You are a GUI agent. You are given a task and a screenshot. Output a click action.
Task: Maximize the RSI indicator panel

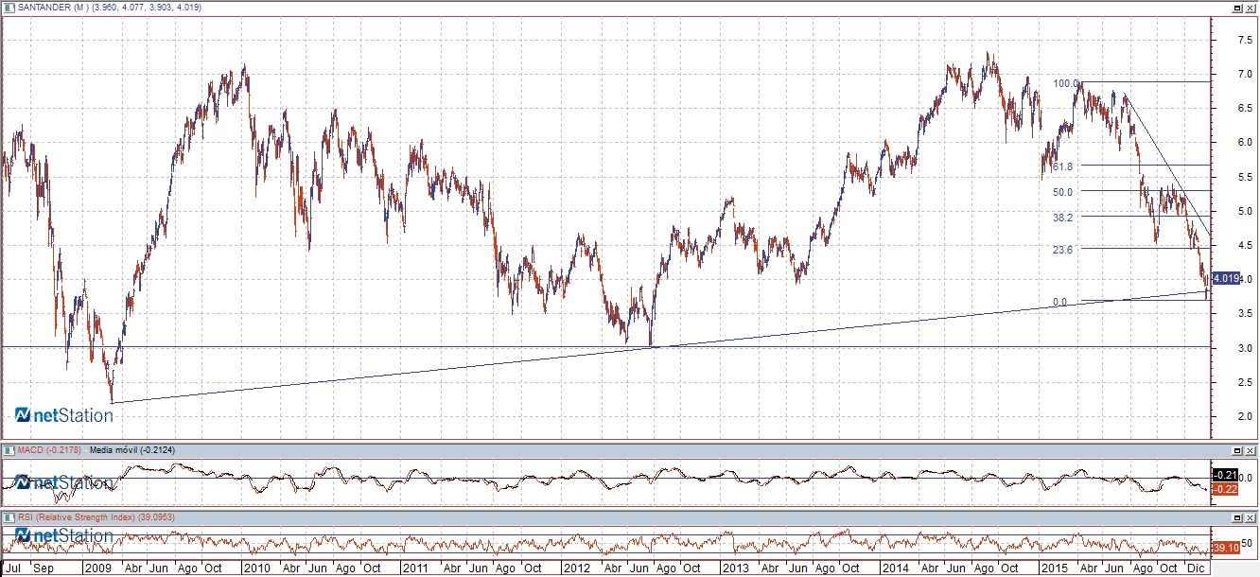pos(1236,517)
